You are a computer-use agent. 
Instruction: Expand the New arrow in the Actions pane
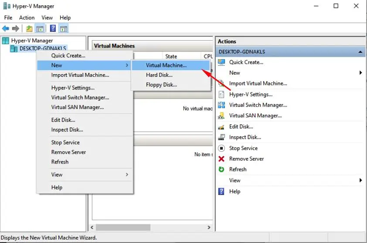(361, 73)
